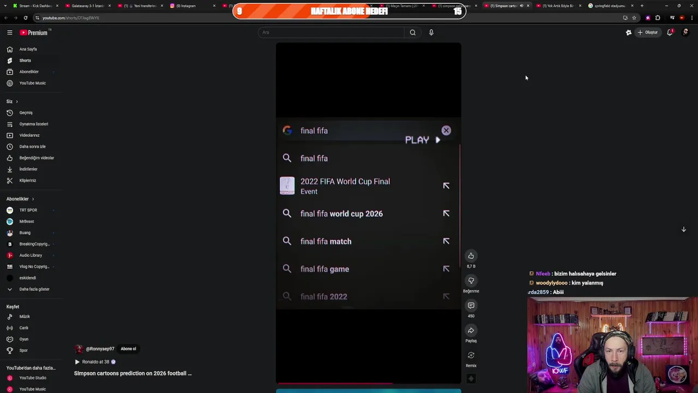Open Shorts from the sidebar
The image size is (698, 393).
click(31, 61)
